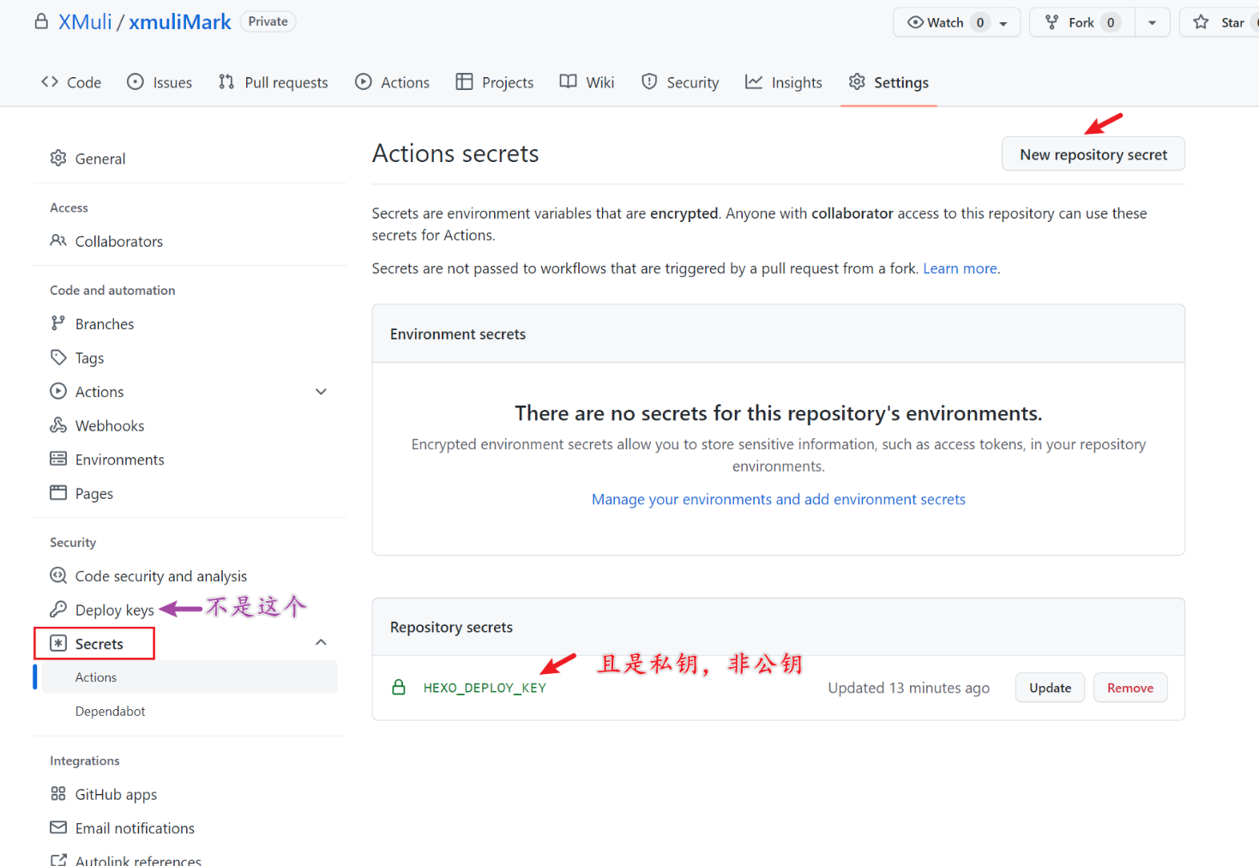This screenshot has width=1259, height=866.
Task: Click the GitHub apps grid icon
Action: (x=58, y=794)
